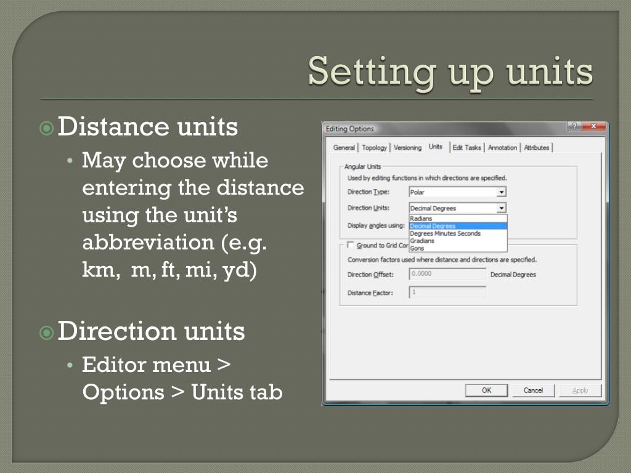Open the Versioning tab
The image size is (631, 473).
(x=407, y=148)
